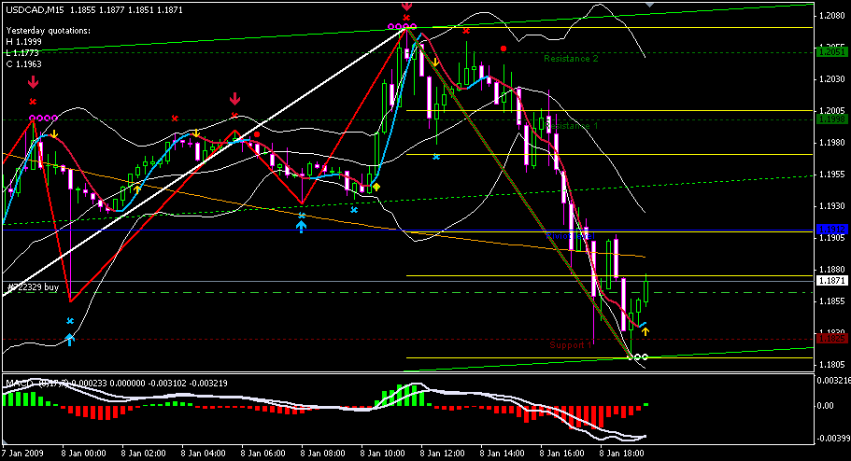Viewport: 851px width, 461px height.
Task: Click the red price tag near Support 1
Action: pyautogui.click(x=830, y=340)
